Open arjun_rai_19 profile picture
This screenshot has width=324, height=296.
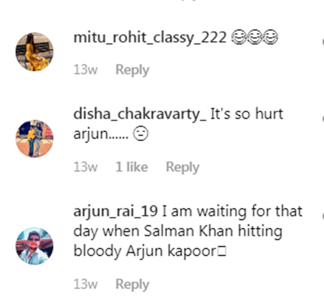coord(35,246)
